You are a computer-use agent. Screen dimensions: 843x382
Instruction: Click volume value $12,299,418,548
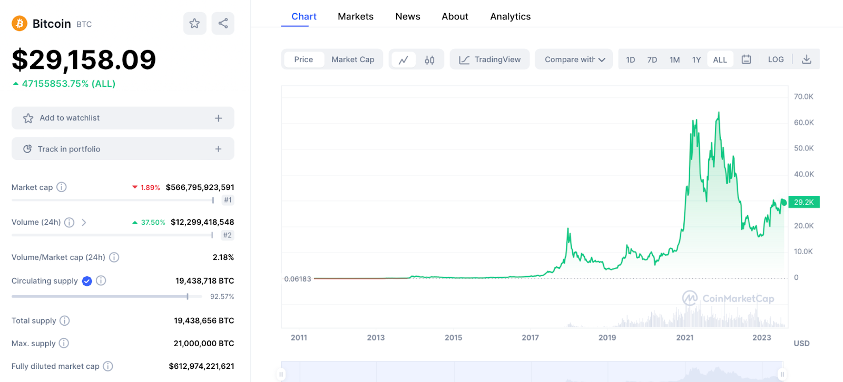202,222
